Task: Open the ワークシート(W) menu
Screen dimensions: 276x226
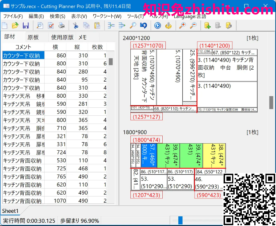Action: (x=107, y=16)
